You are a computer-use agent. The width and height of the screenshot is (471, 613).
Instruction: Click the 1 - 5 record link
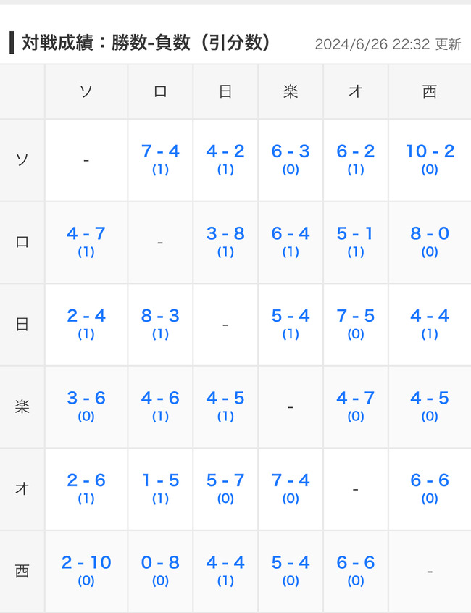tap(160, 480)
